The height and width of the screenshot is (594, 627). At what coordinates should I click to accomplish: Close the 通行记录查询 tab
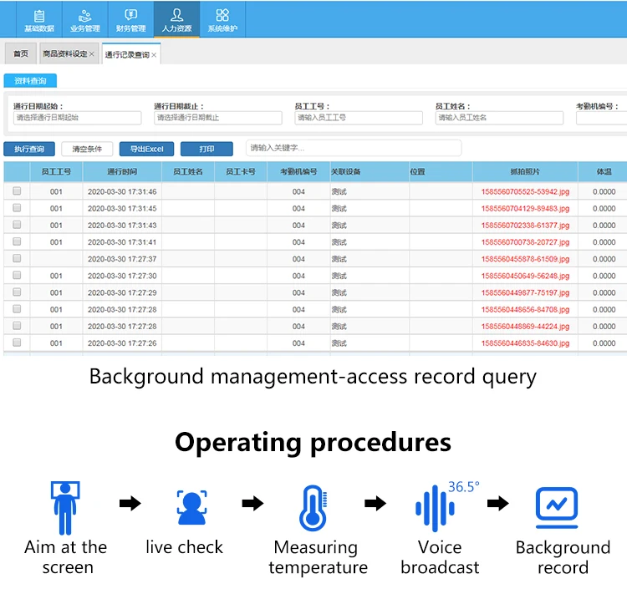click(x=154, y=55)
